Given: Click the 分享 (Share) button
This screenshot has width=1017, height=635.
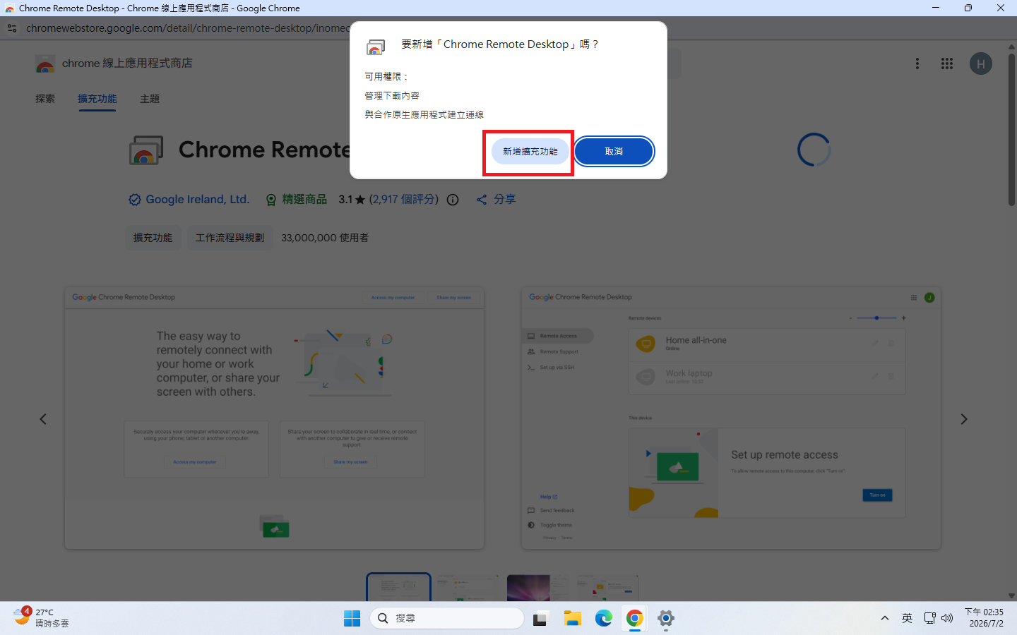Looking at the screenshot, I should pyautogui.click(x=496, y=200).
